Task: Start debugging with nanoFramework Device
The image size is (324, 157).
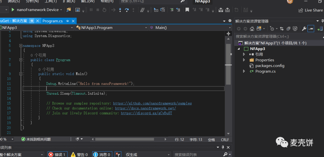Action: point(13,10)
